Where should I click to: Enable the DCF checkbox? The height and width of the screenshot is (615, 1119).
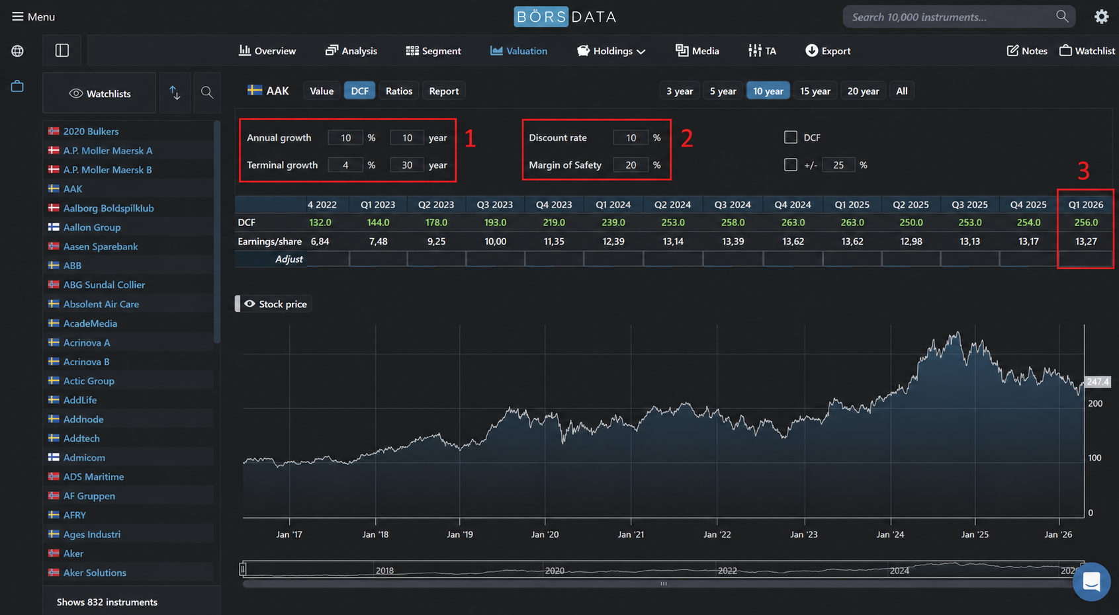point(791,137)
